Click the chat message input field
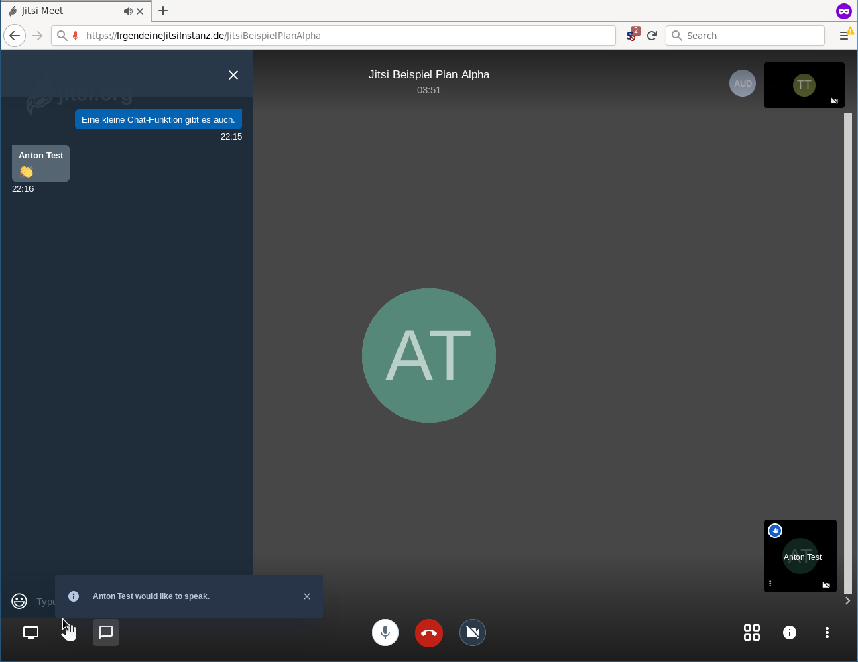Screen dimensions: 858x662 [x=44, y=601]
